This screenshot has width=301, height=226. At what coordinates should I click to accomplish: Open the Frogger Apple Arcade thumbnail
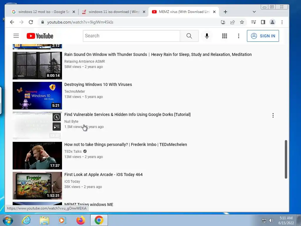point(37,186)
